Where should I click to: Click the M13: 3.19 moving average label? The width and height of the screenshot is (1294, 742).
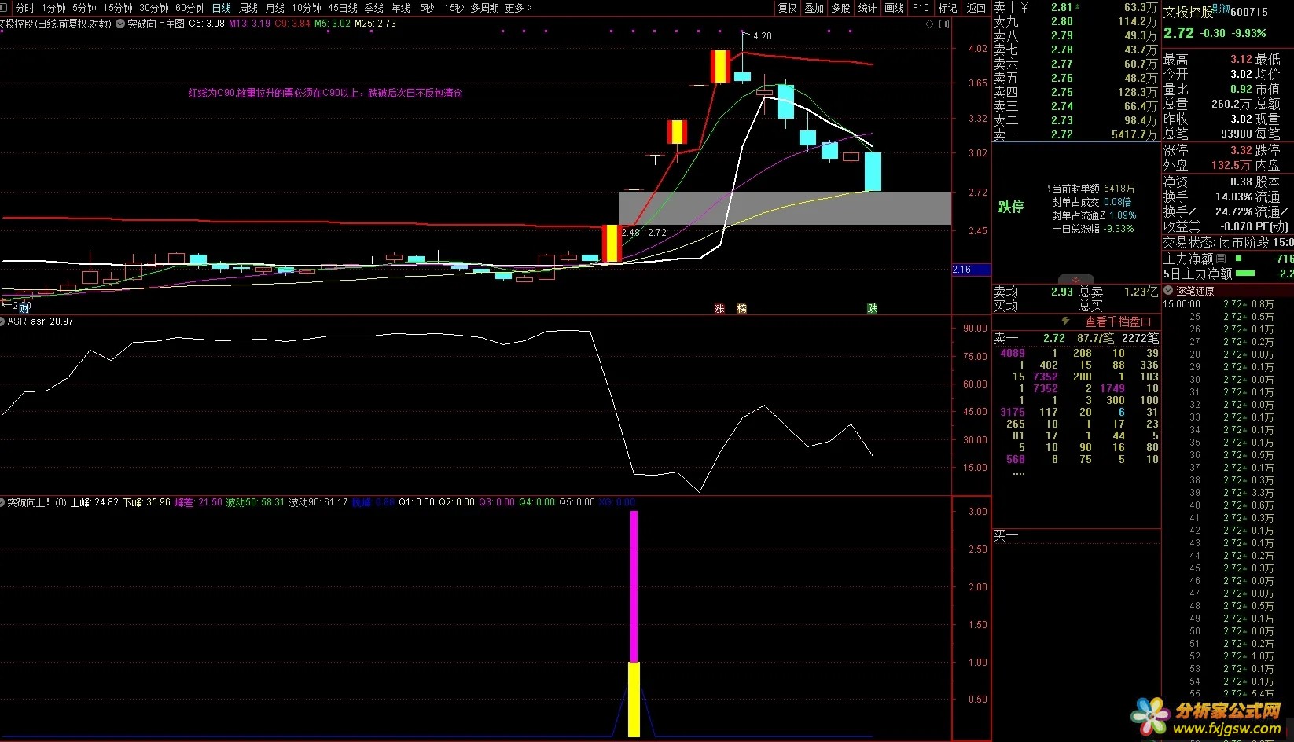coord(249,24)
